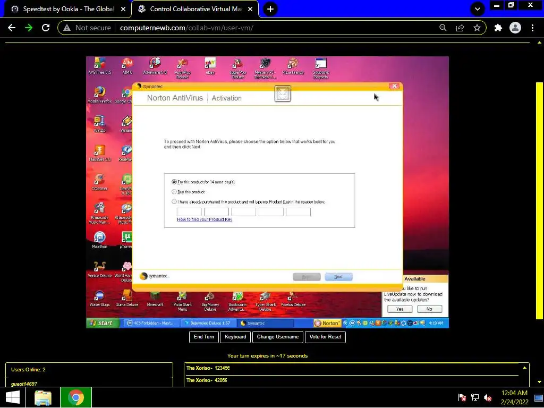Open Rhapsody Music Manager icon

tap(99, 213)
